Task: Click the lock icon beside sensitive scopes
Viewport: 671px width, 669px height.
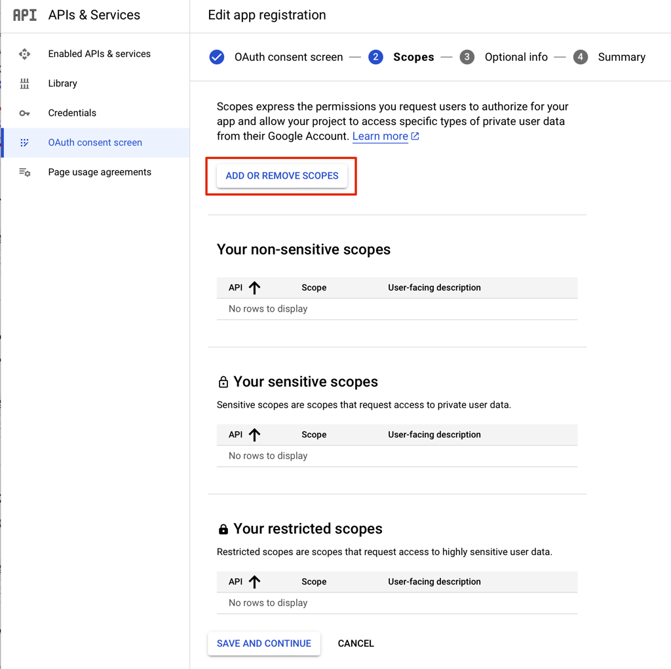Action: (x=223, y=382)
